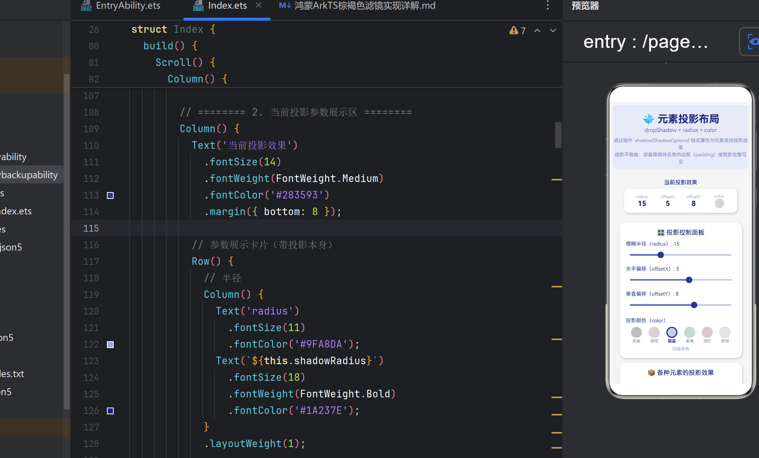
Task: Click the inspector eye icon in previewer
Action: (752, 41)
